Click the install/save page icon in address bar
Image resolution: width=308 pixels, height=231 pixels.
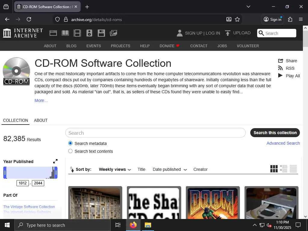(229, 19)
